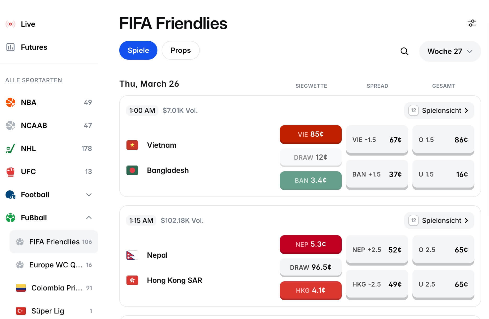Click the Turkish flag for Süper Lig
Screen dimensions: 489x319
[x=21, y=311]
